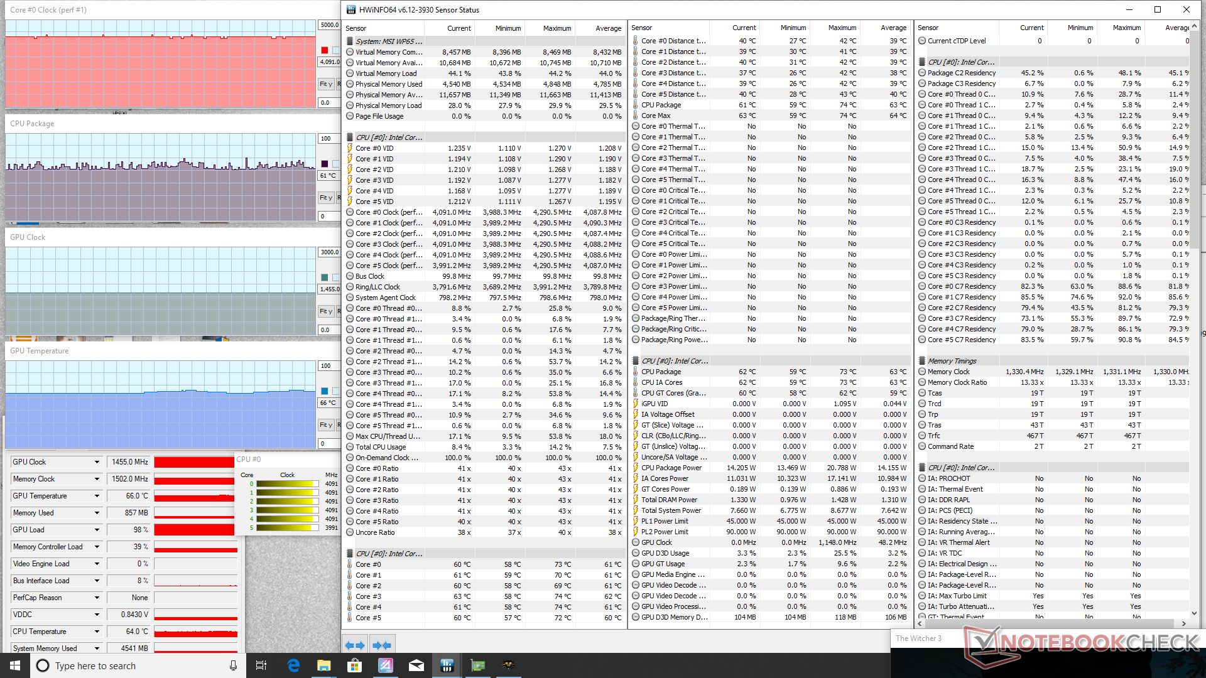Open Microsoft Edge from the taskbar

[293, 665]
